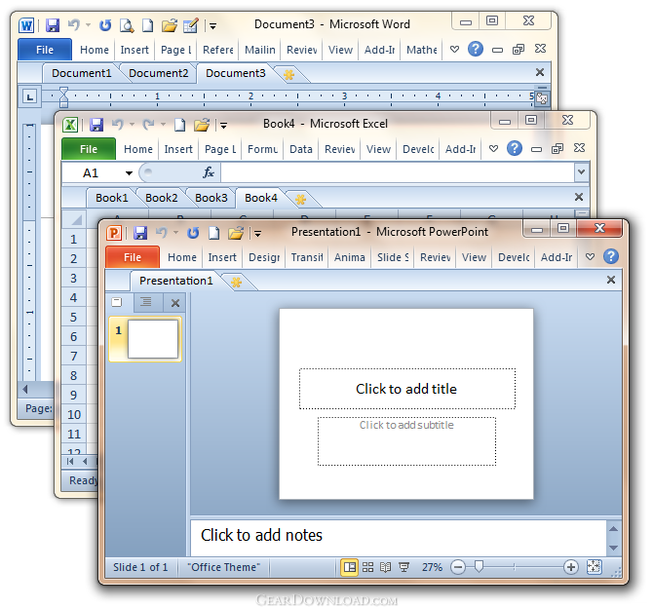
Task: Open Print Preview in Word's toolbar
Action: point(127,25)
